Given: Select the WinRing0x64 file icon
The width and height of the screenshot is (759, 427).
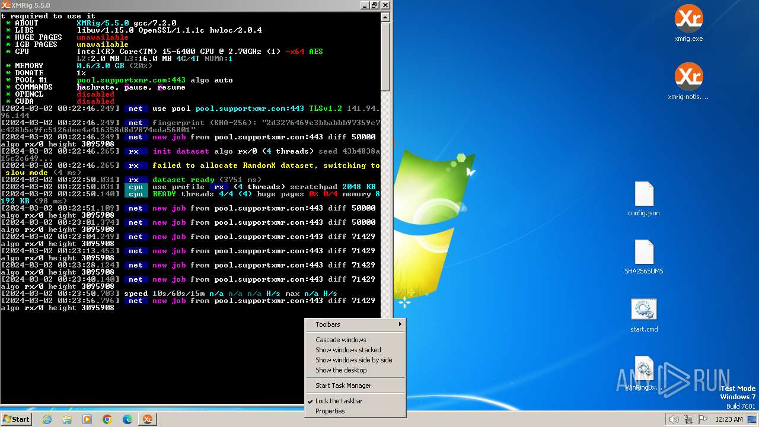Looking at the screenshot, I should (644, 374).
